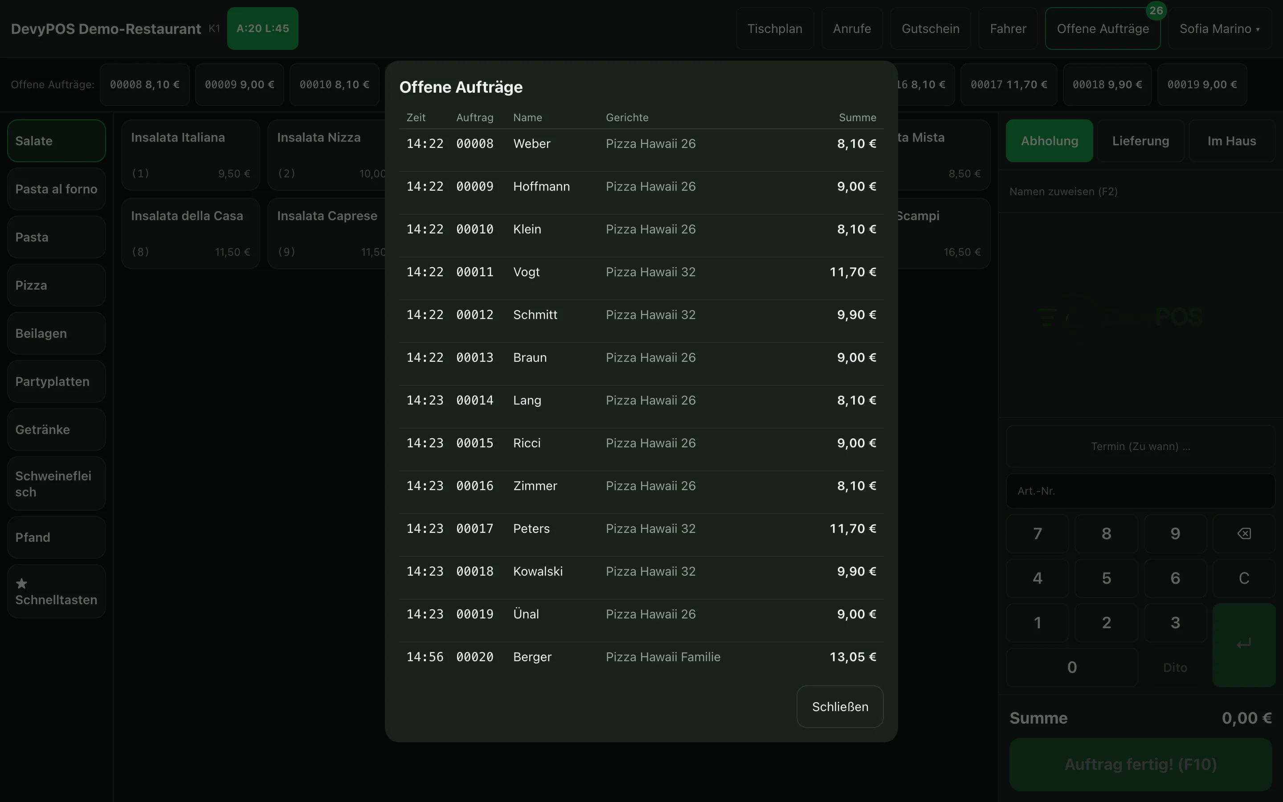The height and width of the screenshot is (802, 1283).
Task: Click the Auftrag fertig! (F10) button
Action: [1140, 764]
